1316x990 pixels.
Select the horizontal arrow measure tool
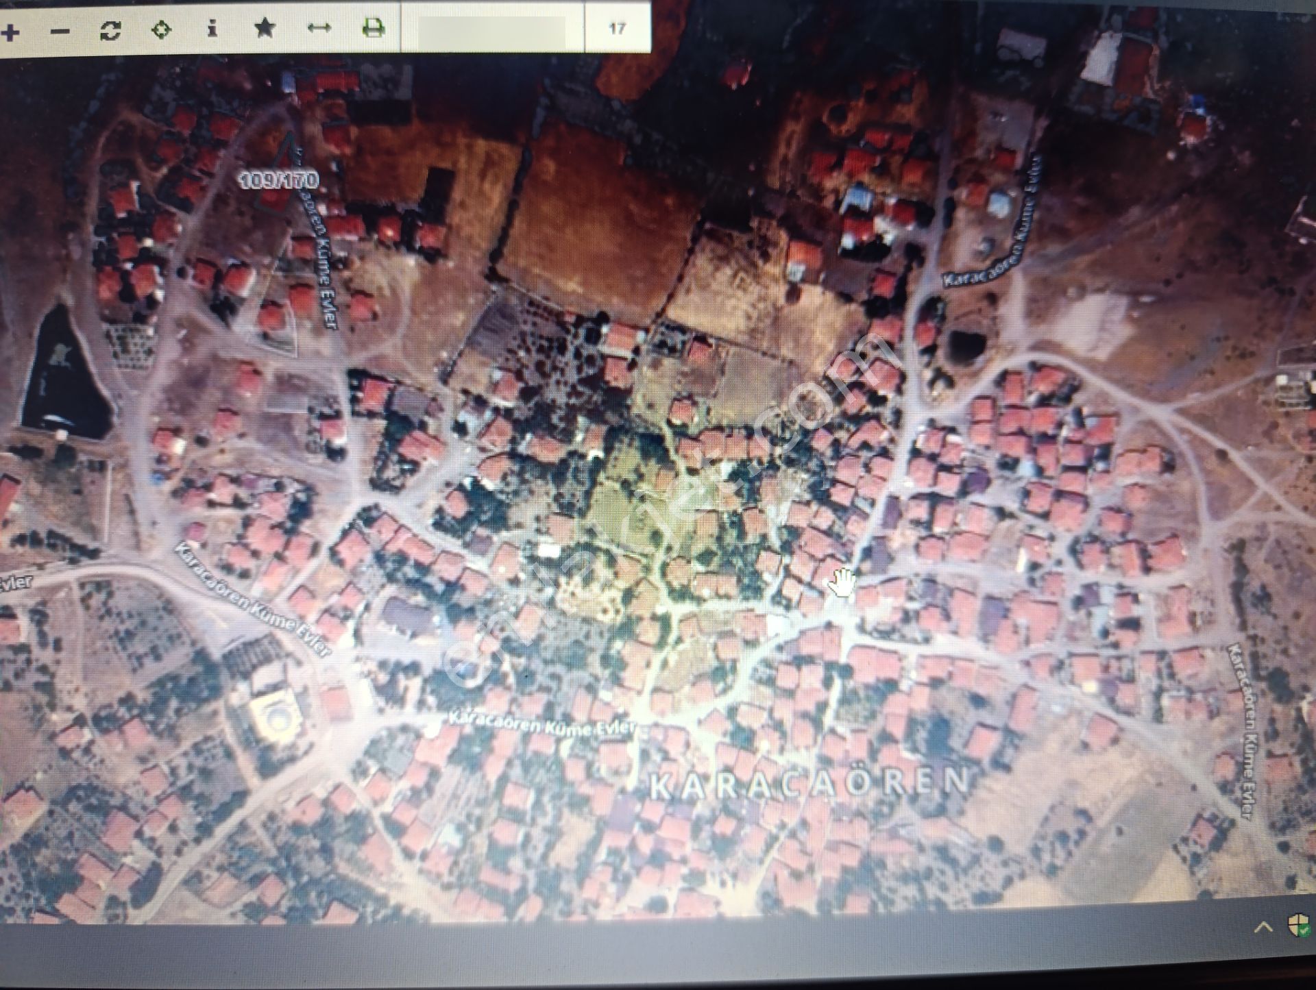coord(319,28)
